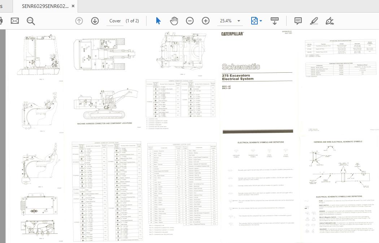Viewport: 379px width, 243px height.
Task: Activate the hand pan tool
Action: tap(174, 21)
